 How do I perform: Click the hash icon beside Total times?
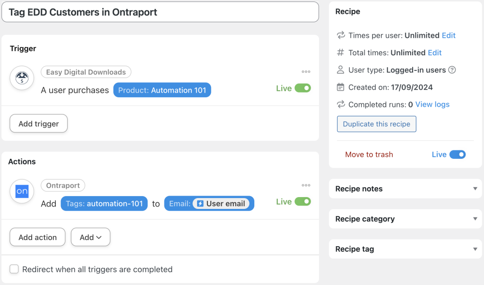(x=340, y=52)
